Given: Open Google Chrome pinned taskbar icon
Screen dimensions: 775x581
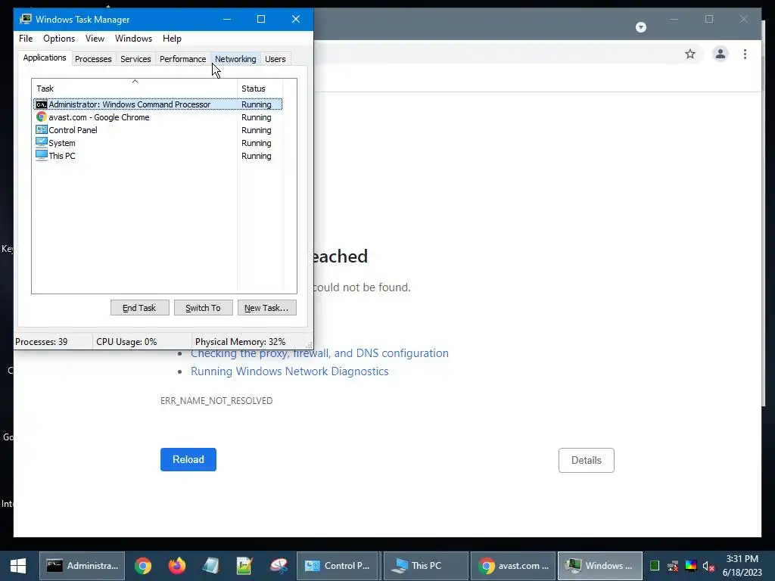Looking at the screenshot, I should point(143,566).
